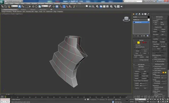Click the Select and Link tool
This screenshot has width=169, height=103.
pos(2,6)
